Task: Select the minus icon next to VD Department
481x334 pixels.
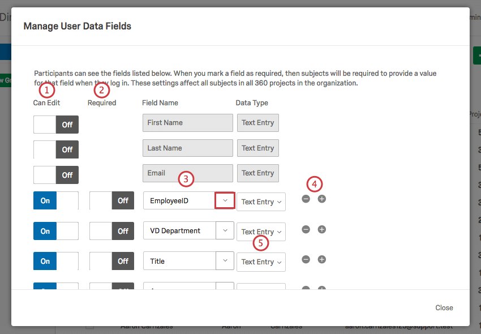Action: 306,229
